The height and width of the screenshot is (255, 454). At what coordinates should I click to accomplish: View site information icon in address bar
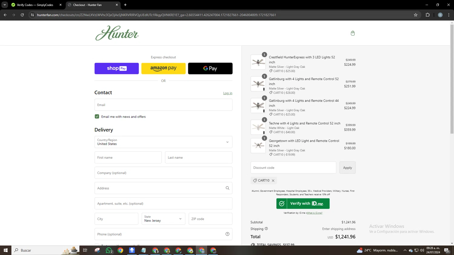pos(32,15)
